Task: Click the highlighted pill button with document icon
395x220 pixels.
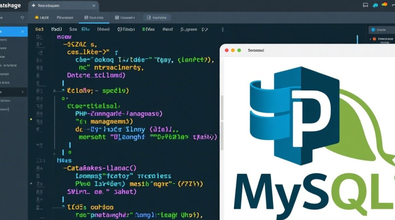Action: (157, 18)
